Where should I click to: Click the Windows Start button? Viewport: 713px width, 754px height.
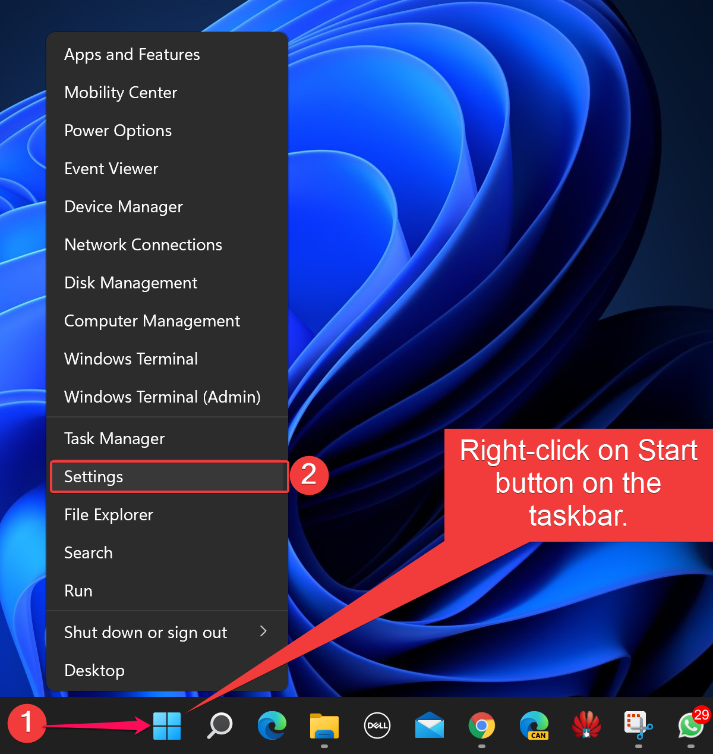[x=167, y=726]
